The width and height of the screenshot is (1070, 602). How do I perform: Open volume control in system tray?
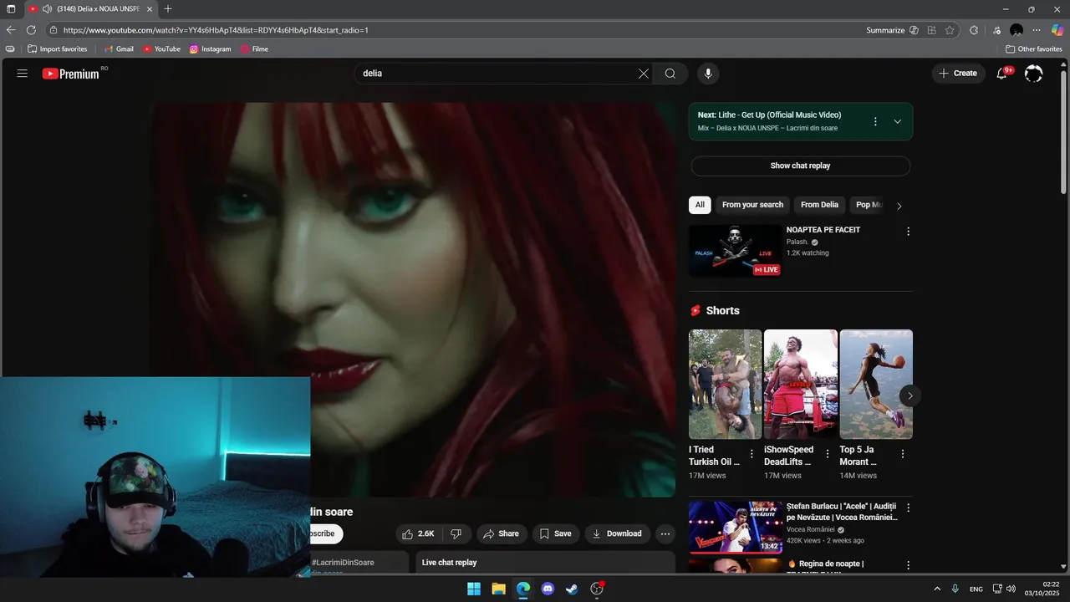pos(1011,589)
